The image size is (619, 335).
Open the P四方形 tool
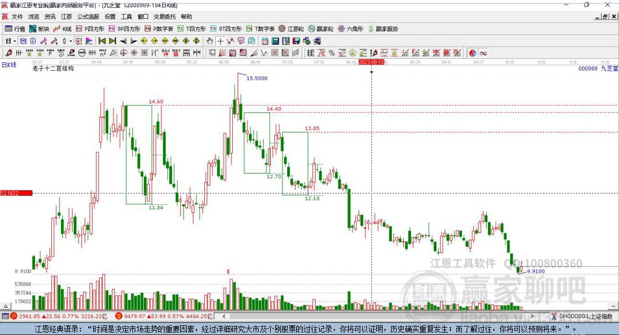point(89,29)
